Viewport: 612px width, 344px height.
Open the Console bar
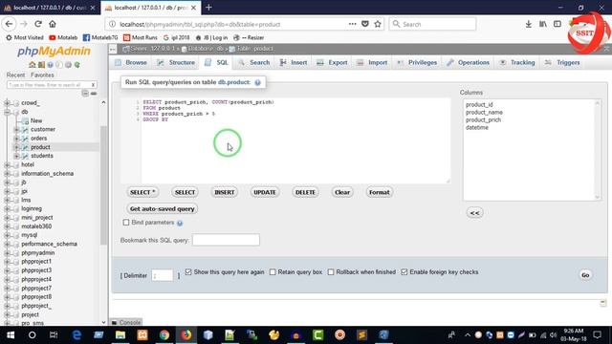tap(126, 323)
